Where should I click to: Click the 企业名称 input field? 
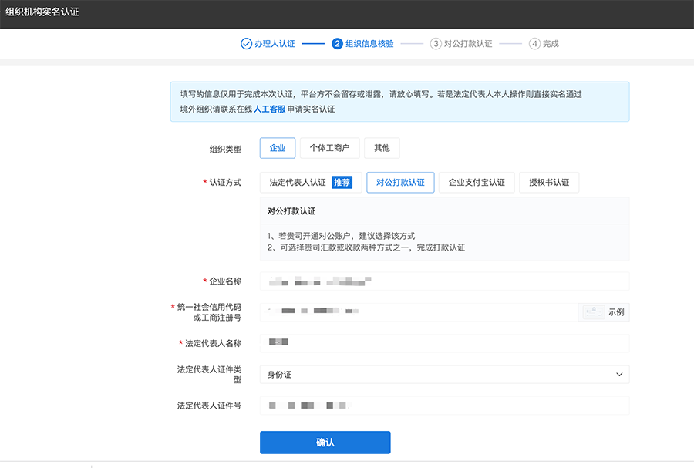click(444, 281)
